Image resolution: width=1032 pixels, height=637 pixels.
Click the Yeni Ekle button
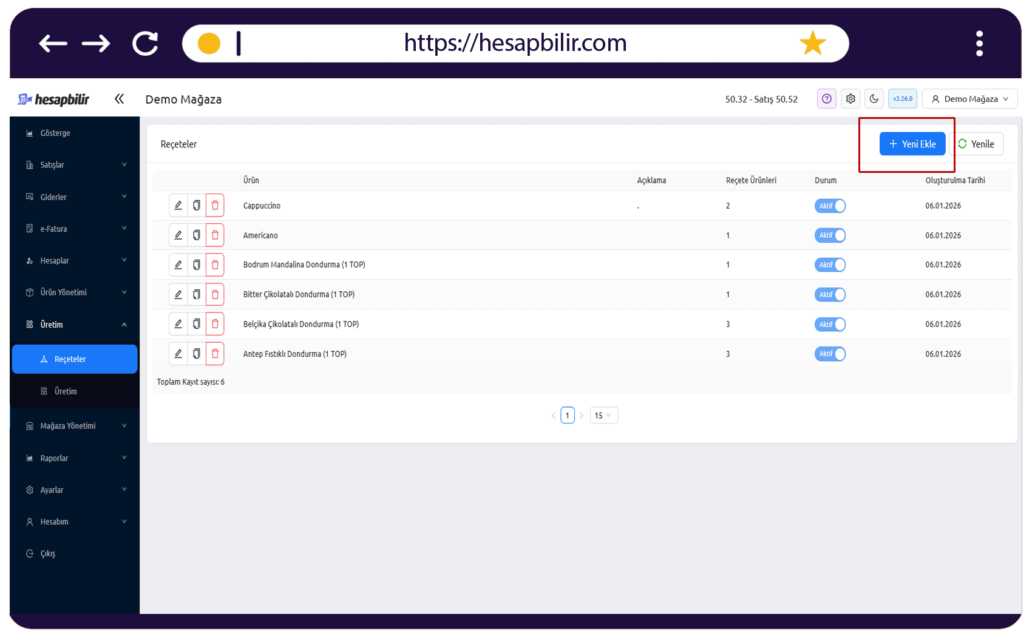912,144
